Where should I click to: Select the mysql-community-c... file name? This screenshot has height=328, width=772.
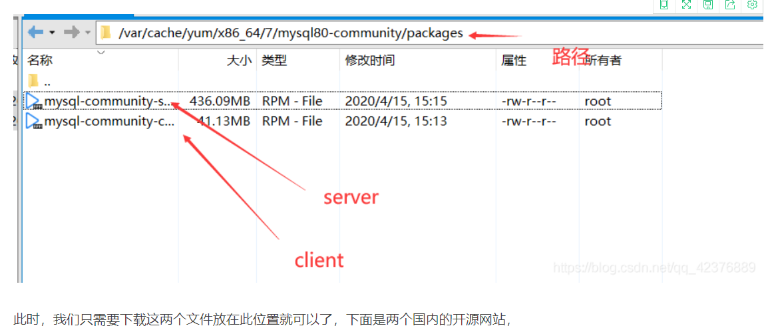(109, 121)
